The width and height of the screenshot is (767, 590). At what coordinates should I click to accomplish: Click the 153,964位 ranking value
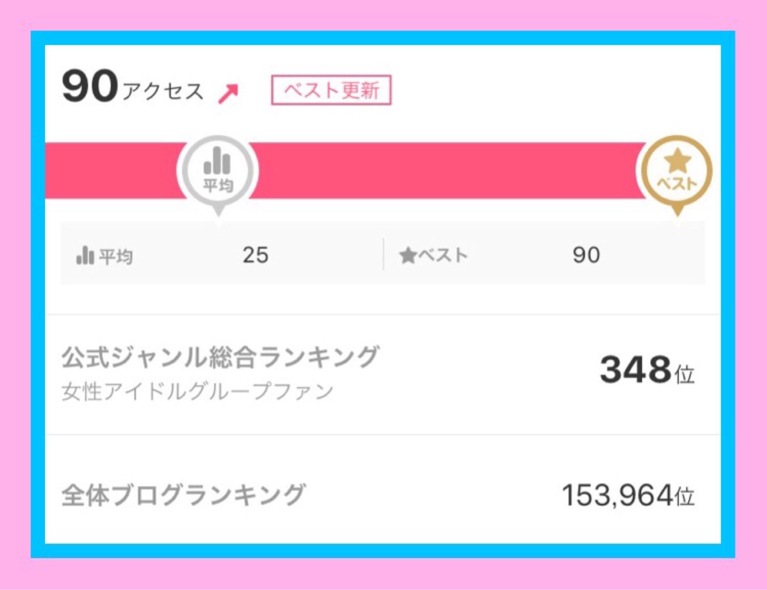(x=628, y=495)
